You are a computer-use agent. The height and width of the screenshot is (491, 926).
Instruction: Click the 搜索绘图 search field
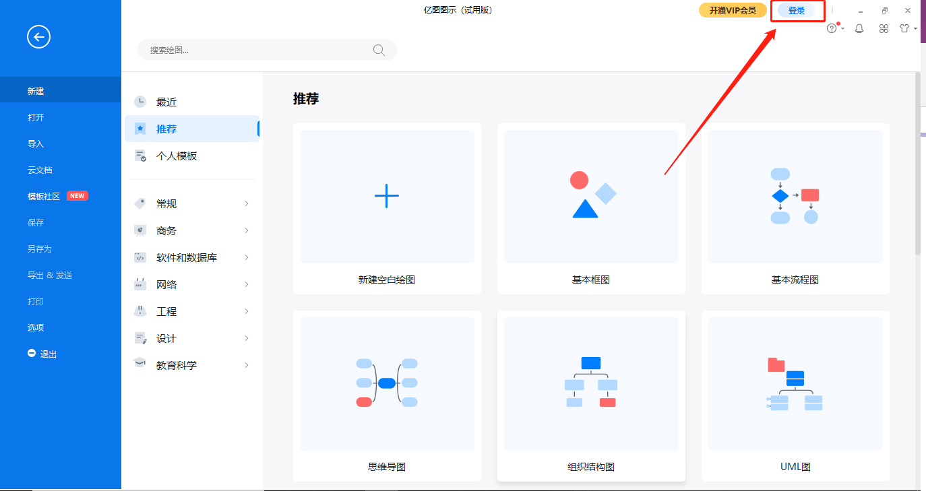(268, 50)
